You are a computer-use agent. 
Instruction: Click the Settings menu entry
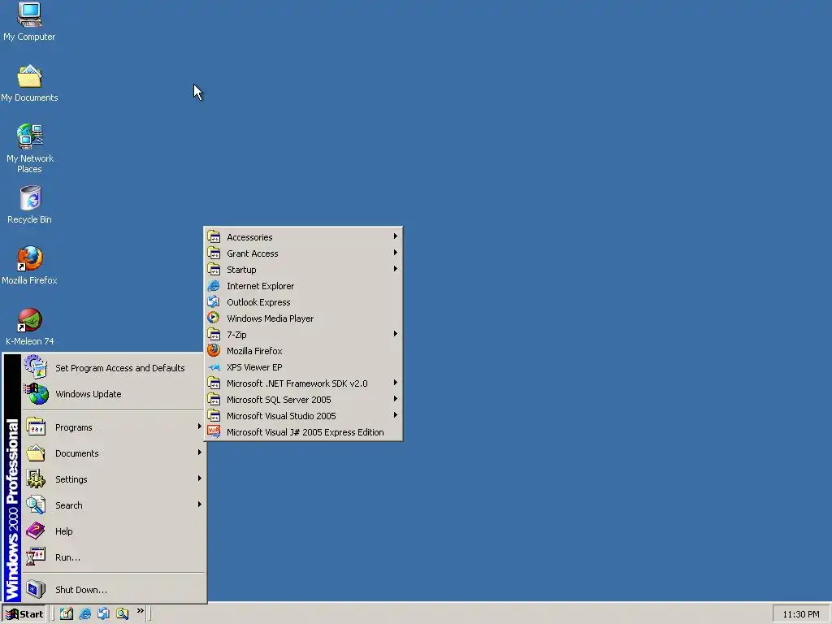click(x=113, y=479)
